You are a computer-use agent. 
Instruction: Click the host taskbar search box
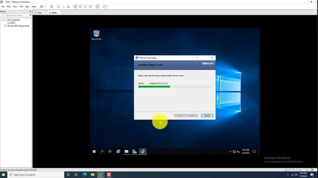coord(36,175)
